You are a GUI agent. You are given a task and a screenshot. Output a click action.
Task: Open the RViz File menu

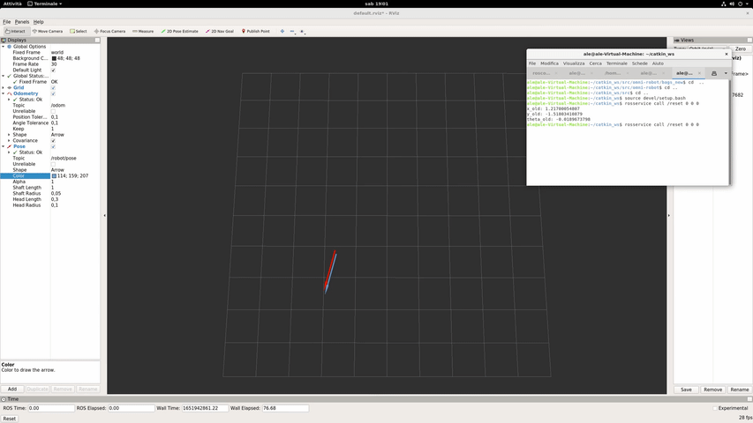(x=7, y=21)
